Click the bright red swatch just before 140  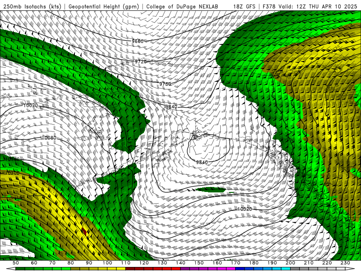(x=176, y=269)
